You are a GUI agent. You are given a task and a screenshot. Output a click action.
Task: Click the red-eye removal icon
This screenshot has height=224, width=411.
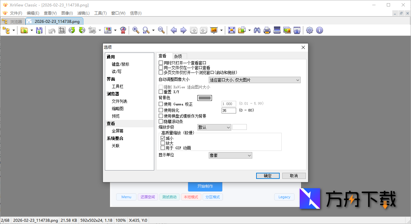tap(123, 30)
